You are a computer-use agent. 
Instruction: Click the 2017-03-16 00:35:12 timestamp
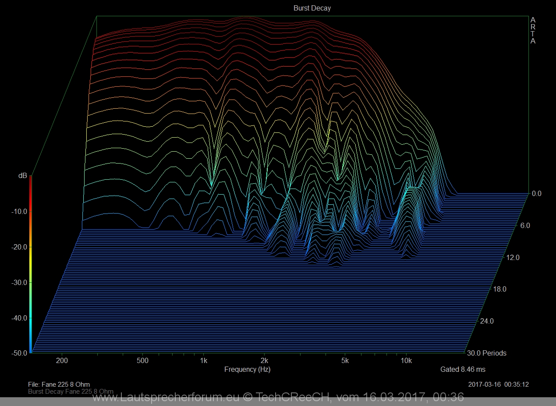[x=498, y=385]
